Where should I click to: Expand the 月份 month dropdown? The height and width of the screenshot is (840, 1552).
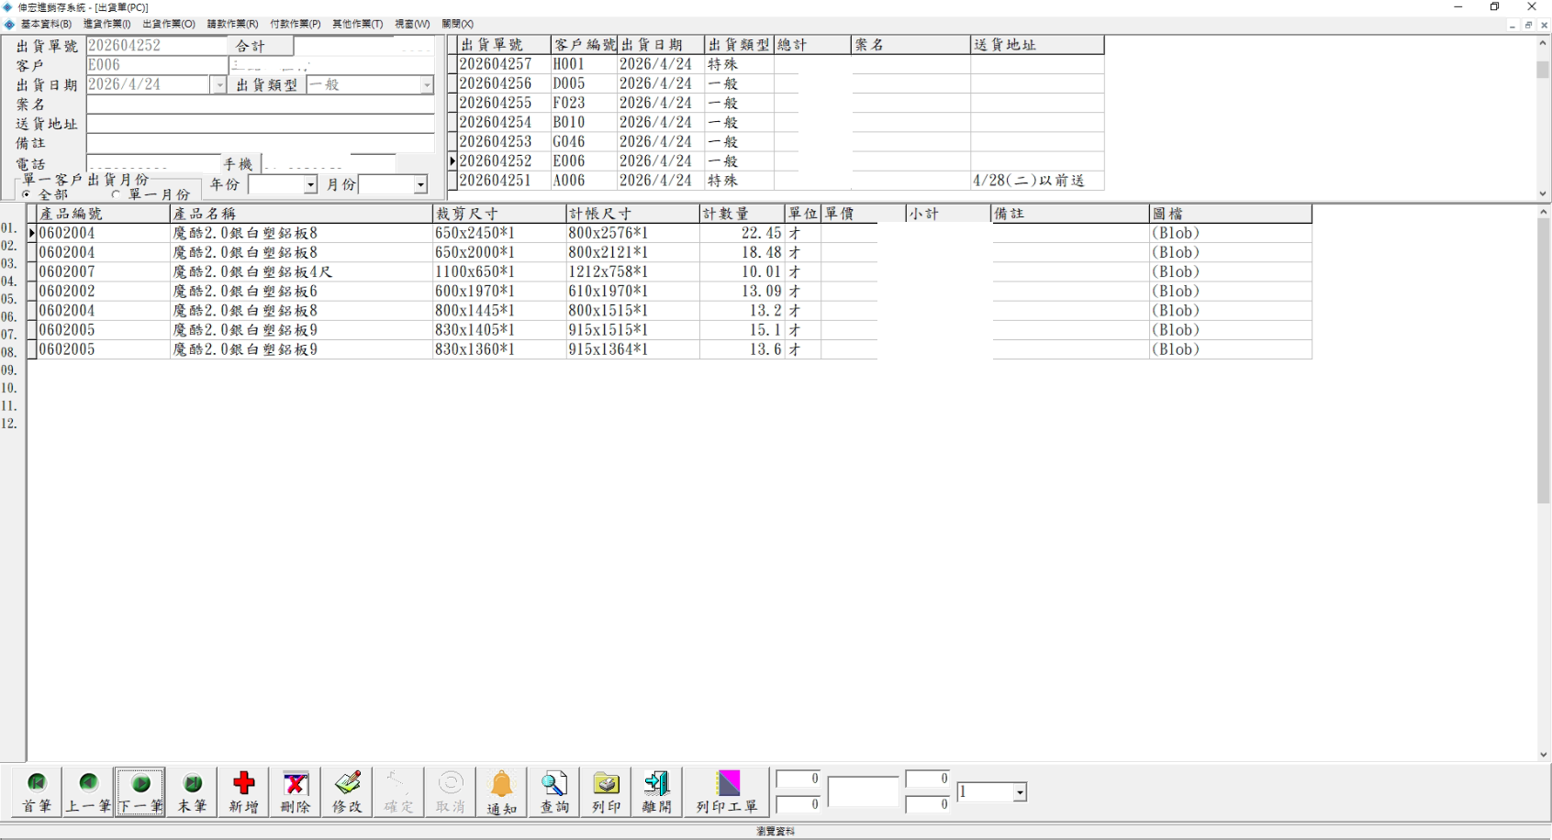[420, 185]
